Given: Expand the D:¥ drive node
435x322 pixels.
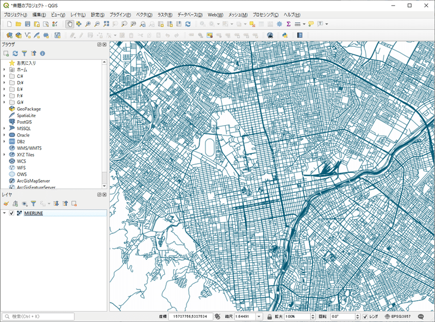Looking at the screenshot, I should point(4,83).
